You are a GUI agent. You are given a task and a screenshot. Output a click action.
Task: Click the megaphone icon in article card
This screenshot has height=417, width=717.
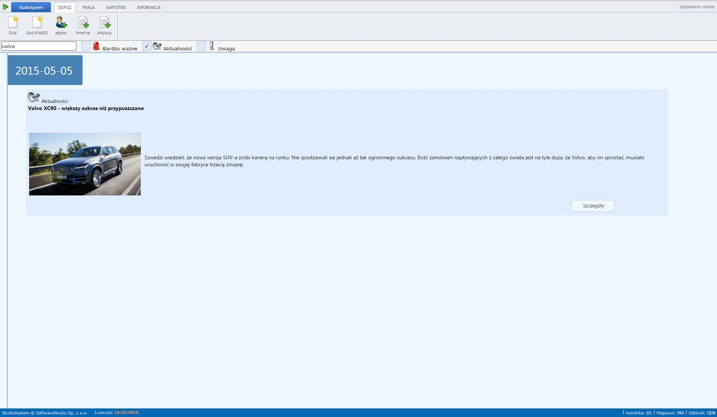[34, 97]
